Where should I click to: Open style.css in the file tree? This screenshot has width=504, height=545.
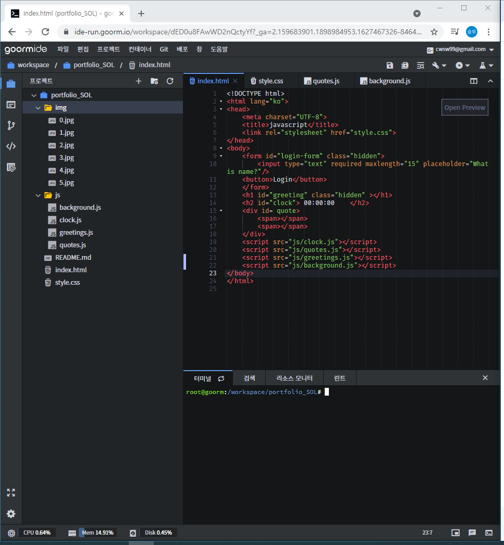point(67,283)
